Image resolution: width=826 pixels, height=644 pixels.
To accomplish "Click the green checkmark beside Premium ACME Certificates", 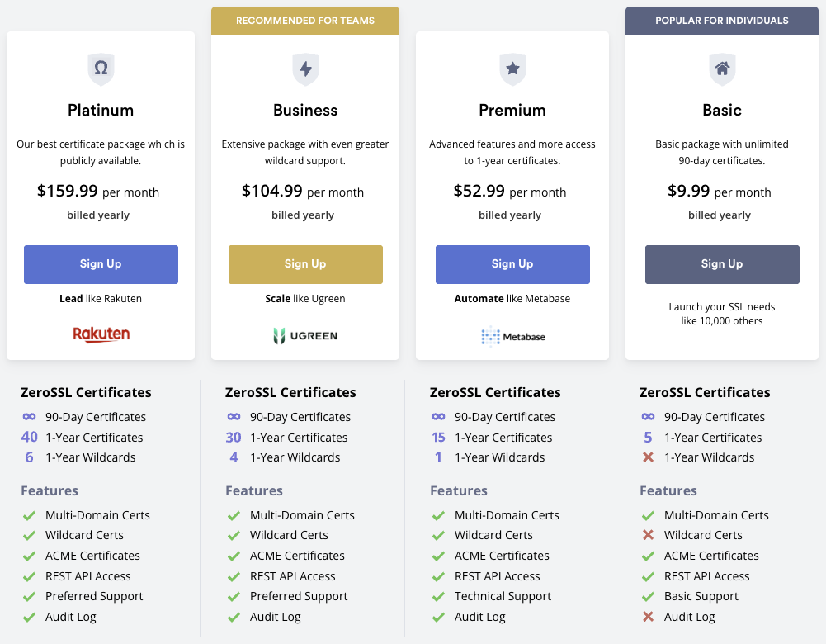I will 437,556.
